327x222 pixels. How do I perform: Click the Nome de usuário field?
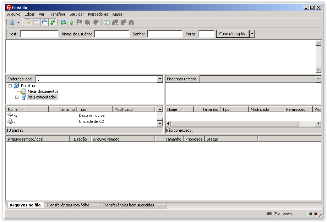111,34
